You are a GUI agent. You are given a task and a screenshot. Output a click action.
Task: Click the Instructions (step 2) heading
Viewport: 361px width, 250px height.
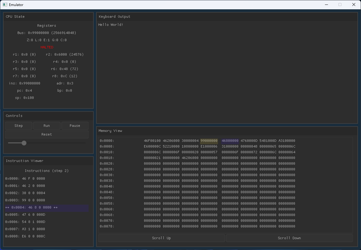click(47, 171)
